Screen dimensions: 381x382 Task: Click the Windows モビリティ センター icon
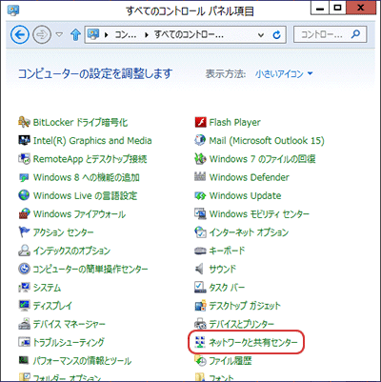(x=200, y=214)
